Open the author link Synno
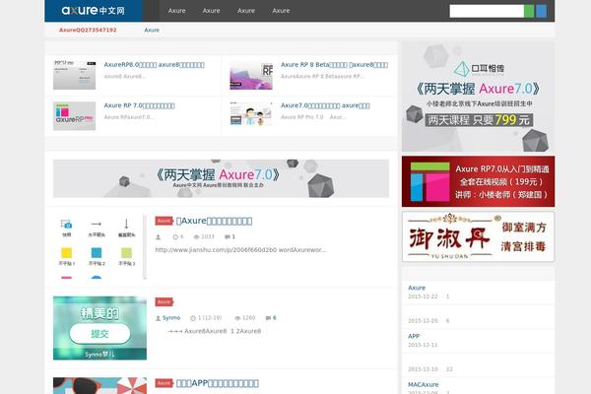 (x=171, y=318)
